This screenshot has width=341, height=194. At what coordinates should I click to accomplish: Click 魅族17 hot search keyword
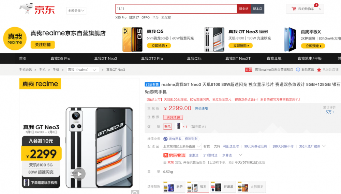134,17
